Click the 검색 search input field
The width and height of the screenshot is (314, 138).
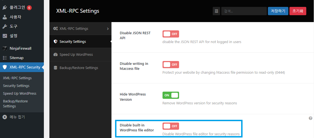[x=244, y=11]
